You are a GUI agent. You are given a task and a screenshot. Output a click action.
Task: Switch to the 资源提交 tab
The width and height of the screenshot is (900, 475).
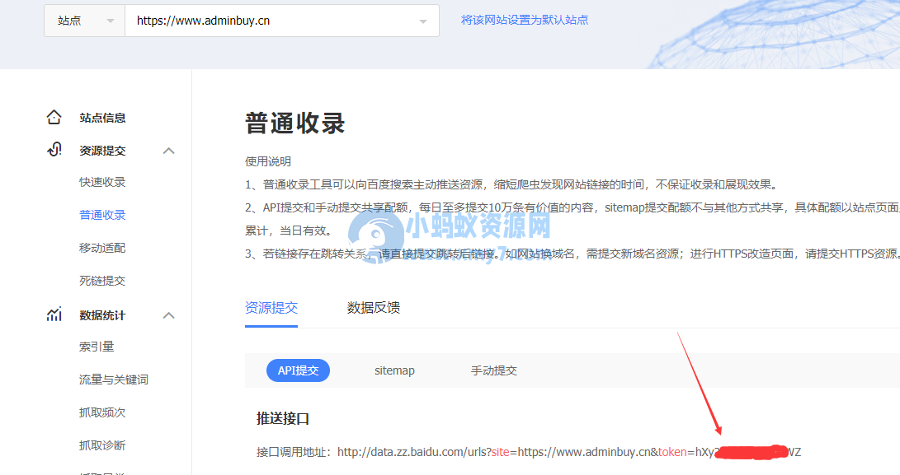point(271,308)
